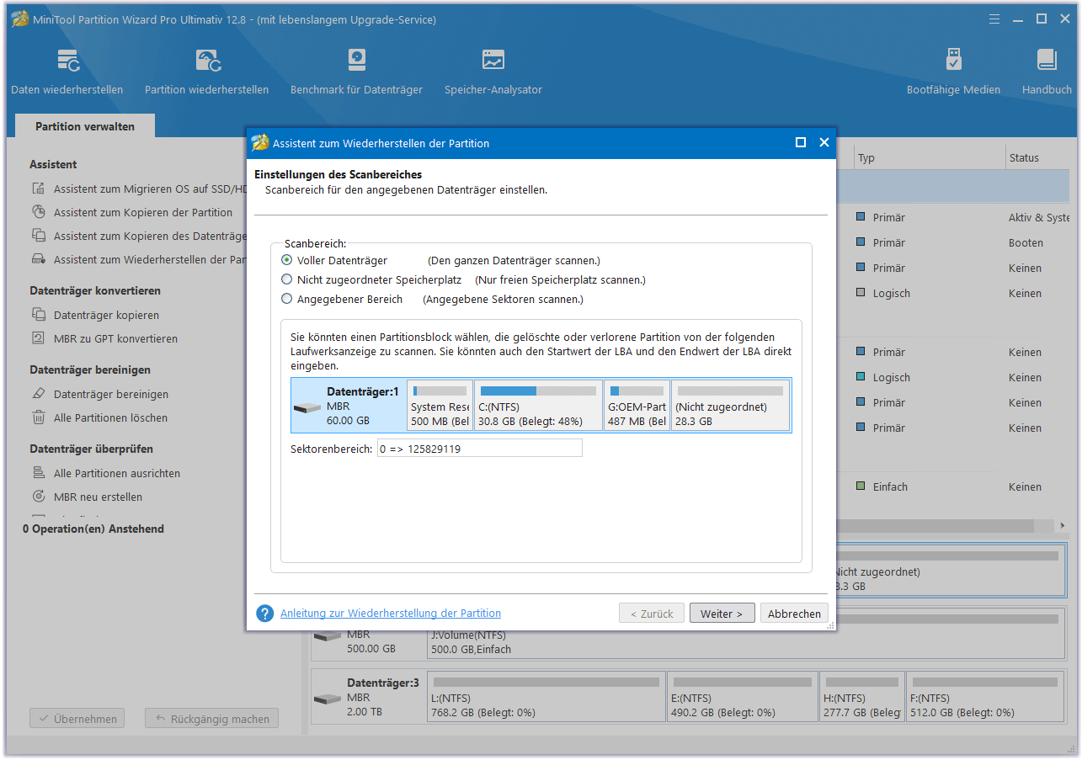The width and height of the screenshot is (1082, 760).
Task: Click Datenträger:3 drive icon in main window
Action: [x=328, y=699]
